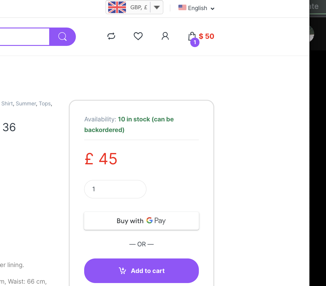Open the compare products icon

coord(111,36)
